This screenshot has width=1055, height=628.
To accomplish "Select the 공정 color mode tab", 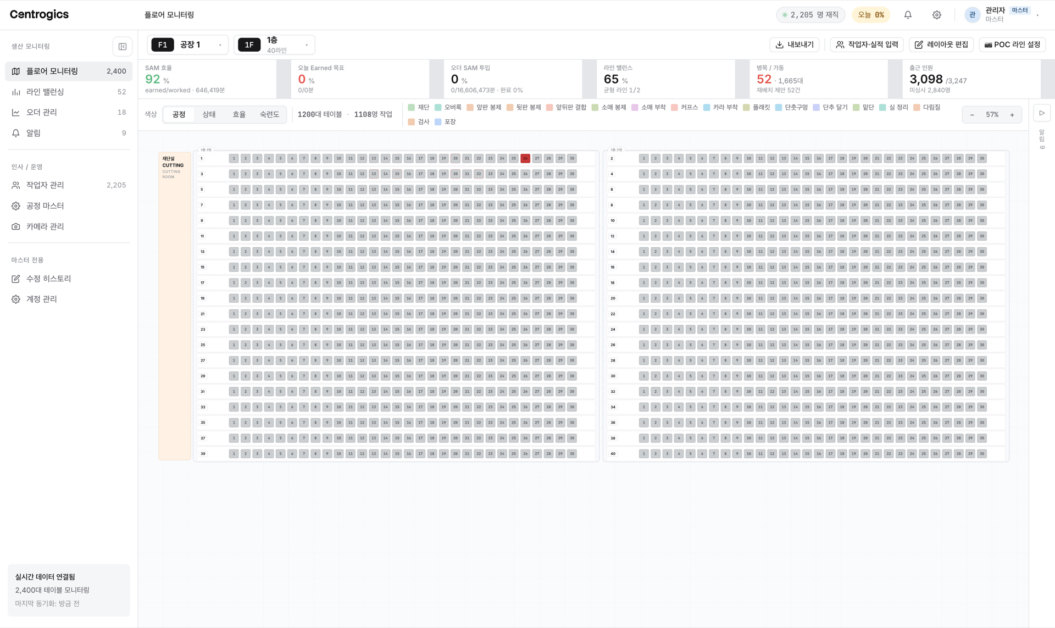I will pos(179,114).
